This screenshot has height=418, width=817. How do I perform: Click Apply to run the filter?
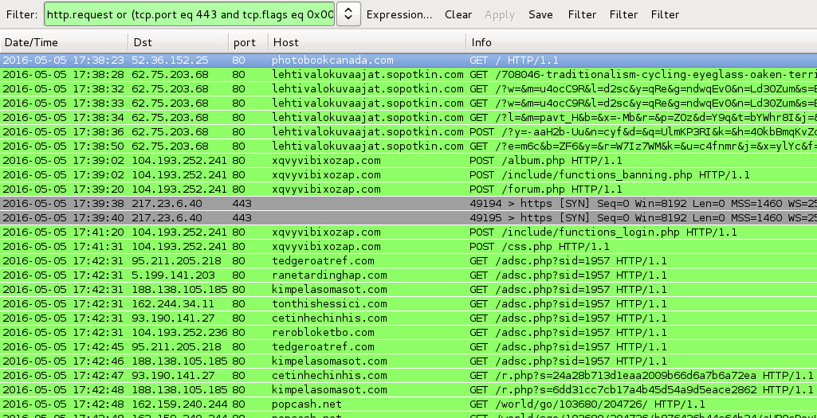pos(500,14)
